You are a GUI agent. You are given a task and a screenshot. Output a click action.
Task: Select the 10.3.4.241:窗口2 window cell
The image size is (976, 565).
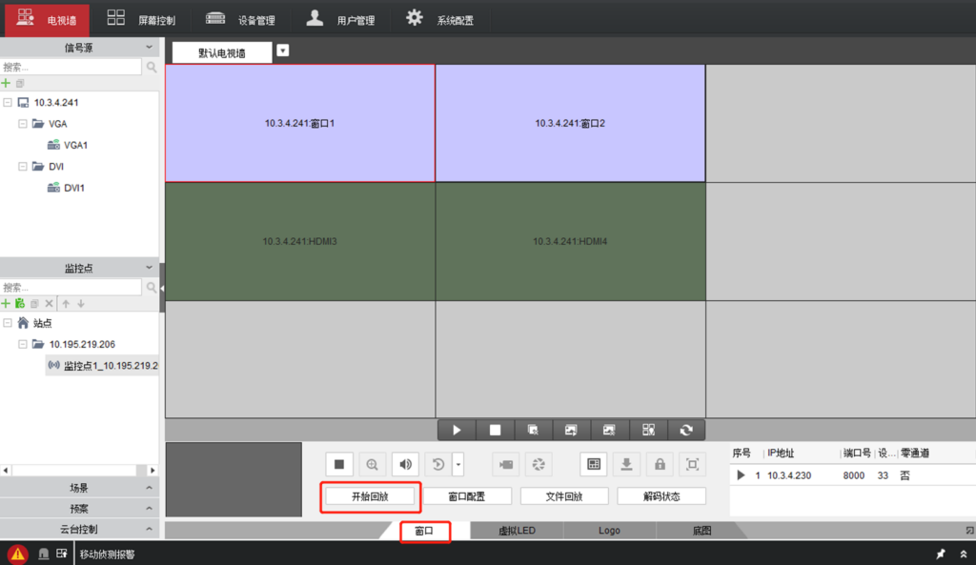(x=570, y=123)
